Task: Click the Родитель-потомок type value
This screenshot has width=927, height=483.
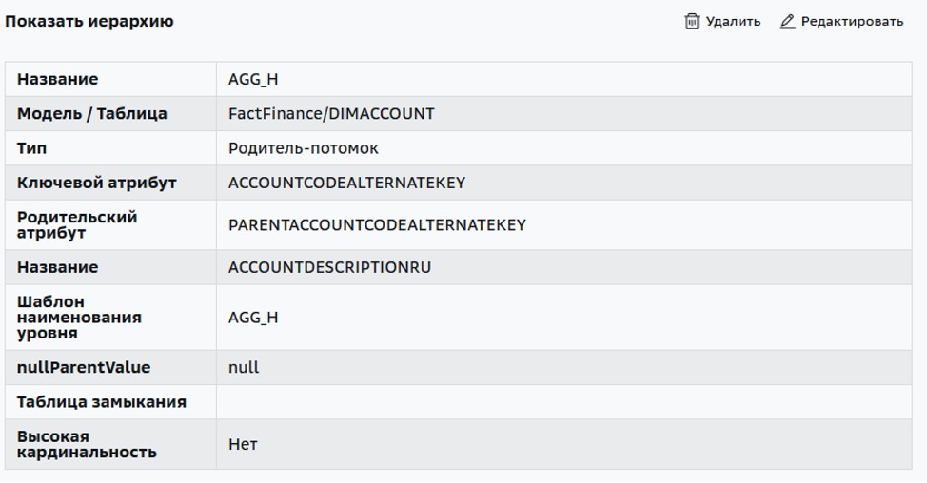Action: tap(304, 148)
